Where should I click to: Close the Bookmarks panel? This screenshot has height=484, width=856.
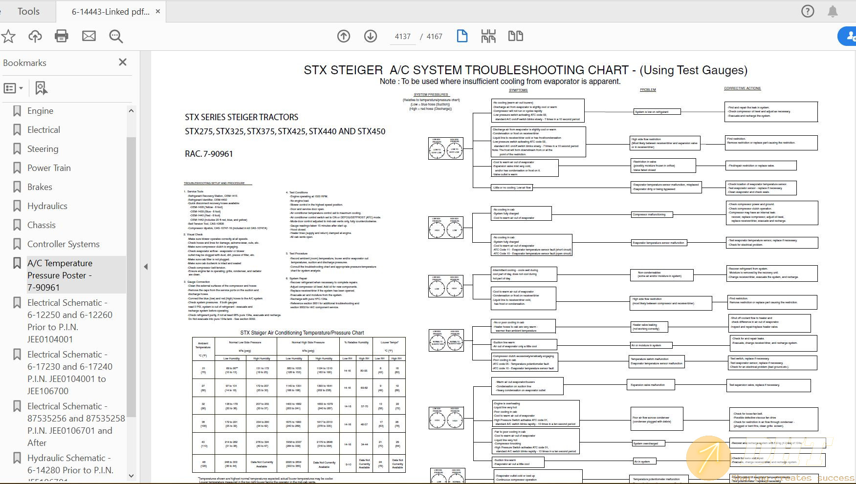click(123, 62)
